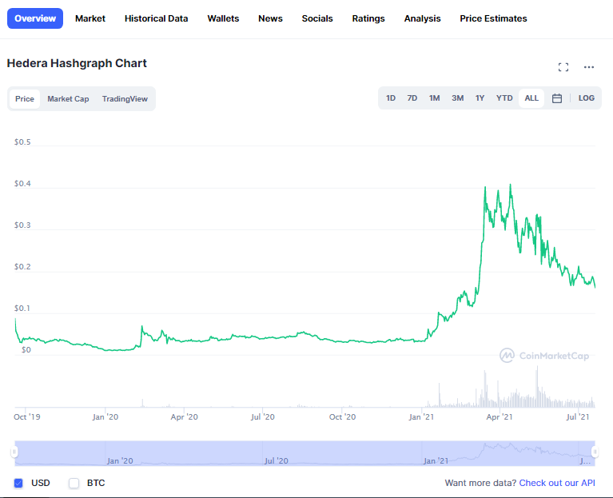Image resolution: width=613 pixels, height=498 pixels.
Task: Open the calendar date range picker
Action: click(x=557, y=98)
